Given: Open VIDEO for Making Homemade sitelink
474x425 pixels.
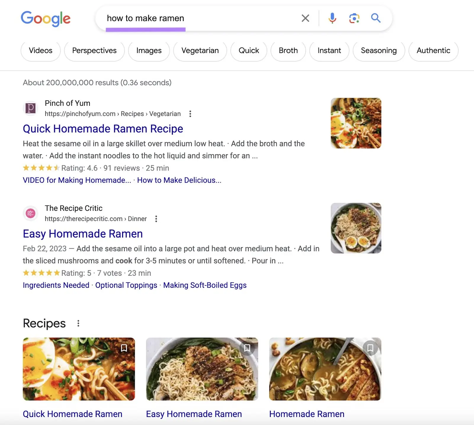Looking at the screenshot, I should [77, 180].
